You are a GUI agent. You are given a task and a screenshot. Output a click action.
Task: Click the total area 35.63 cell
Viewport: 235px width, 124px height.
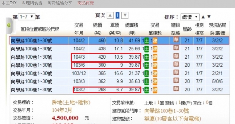tap(134, 82)
